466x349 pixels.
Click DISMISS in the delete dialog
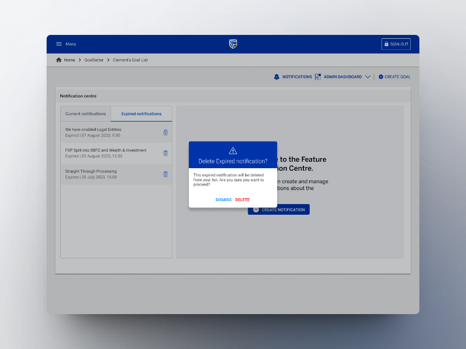tap(223, 200)
